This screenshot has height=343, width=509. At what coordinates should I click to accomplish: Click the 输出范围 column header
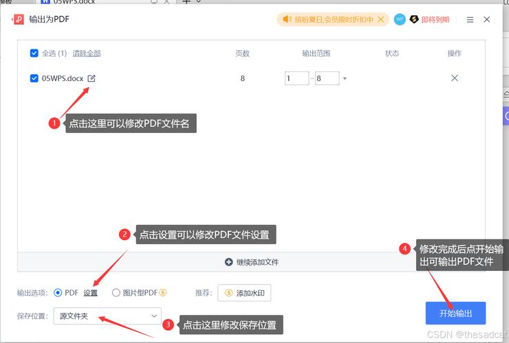316,54
